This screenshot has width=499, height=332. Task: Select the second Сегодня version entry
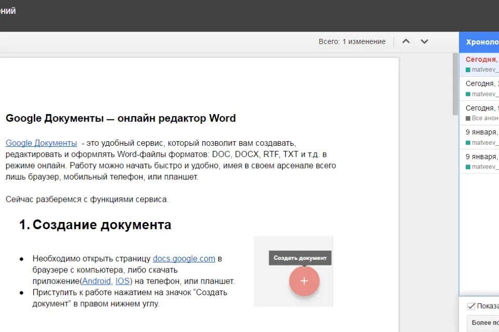(479, 89)
